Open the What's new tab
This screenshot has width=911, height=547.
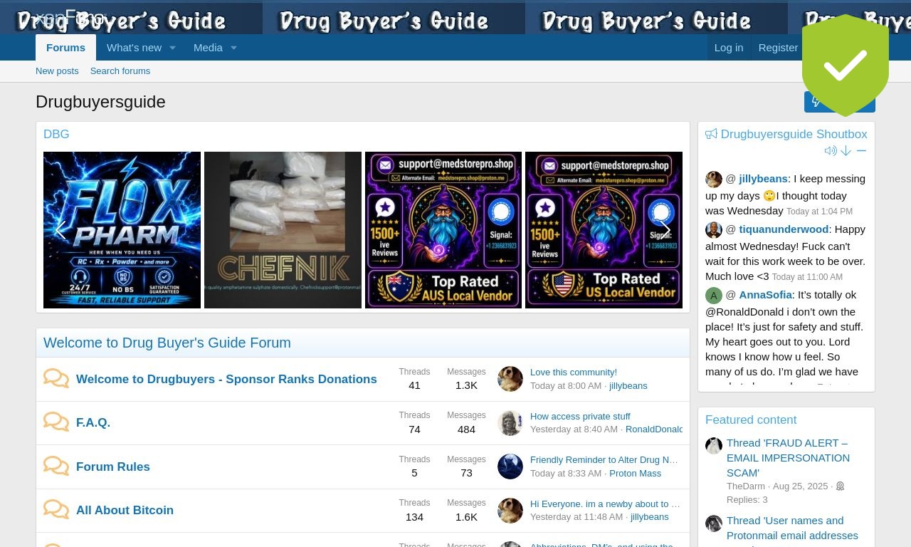(134, 48)
